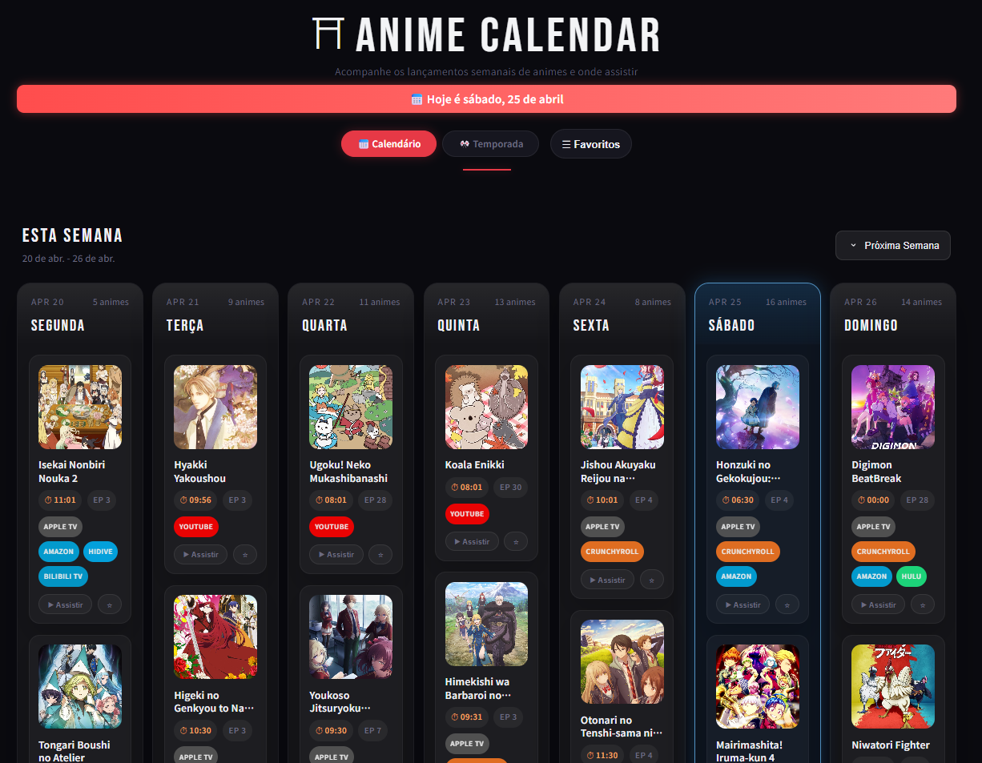Click the 11:30 time on Otonari no Tenshi-sama
Screen dimensions: 982x763
point(603,755)
